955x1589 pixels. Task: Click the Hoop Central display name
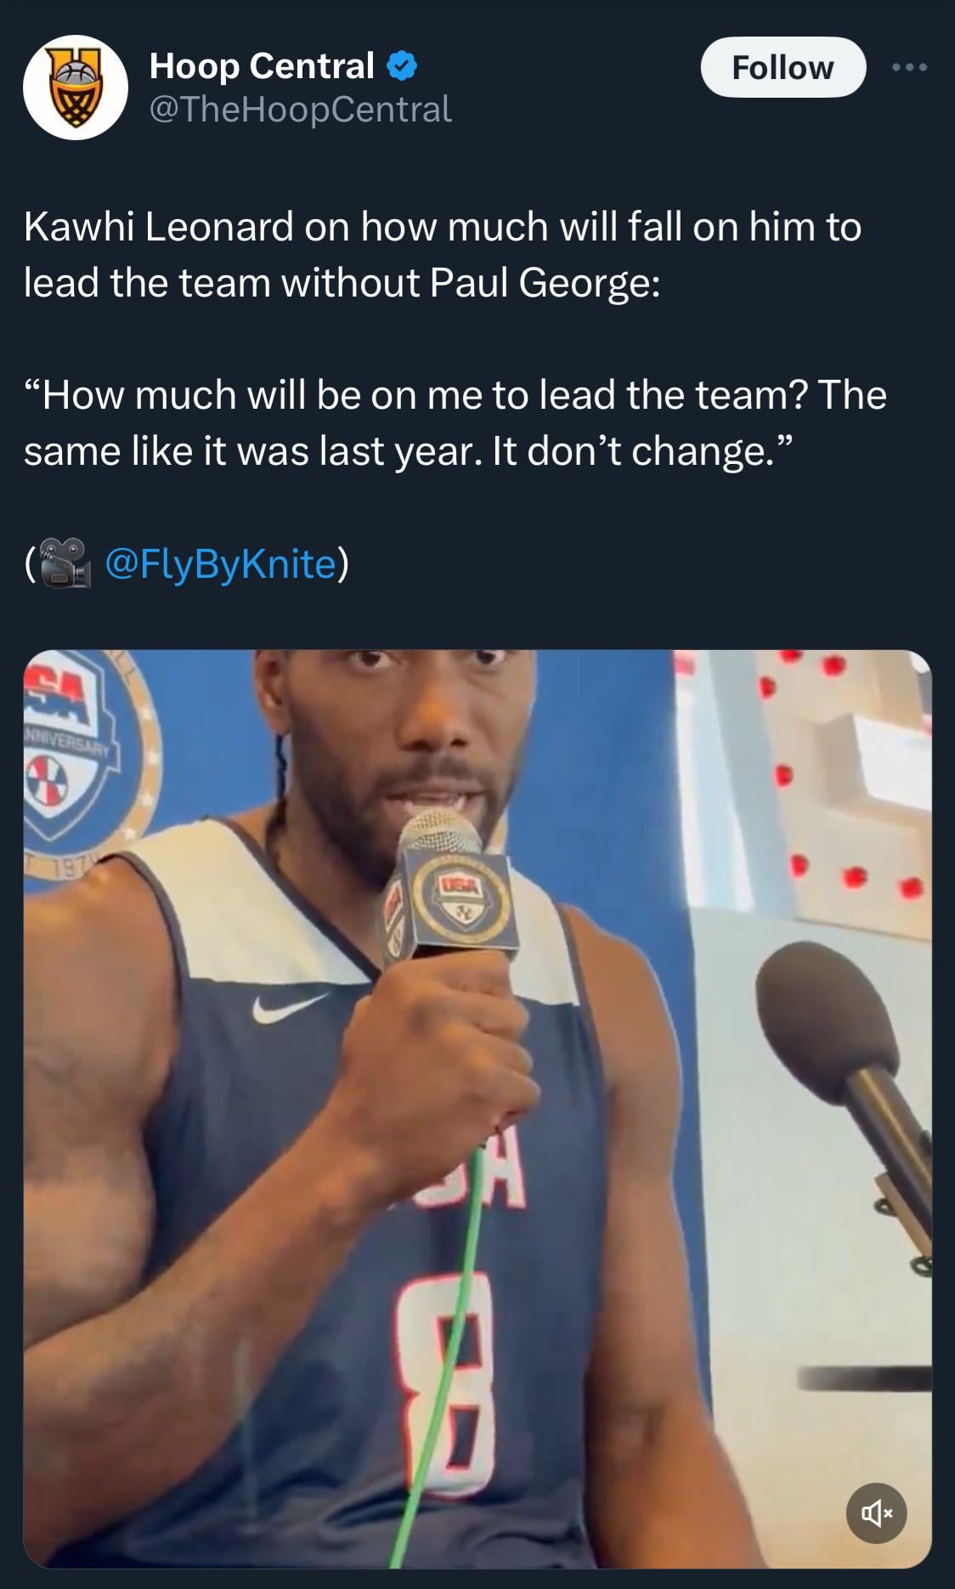point(262,66)
